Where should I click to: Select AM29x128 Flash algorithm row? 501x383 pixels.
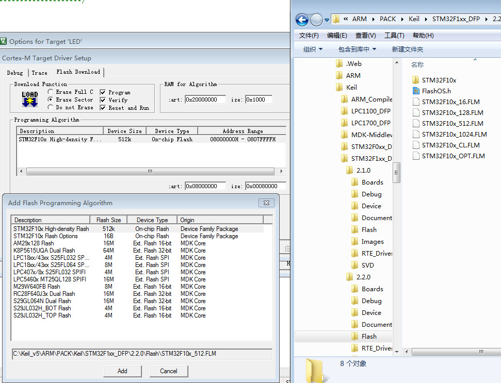click(137, 243)
